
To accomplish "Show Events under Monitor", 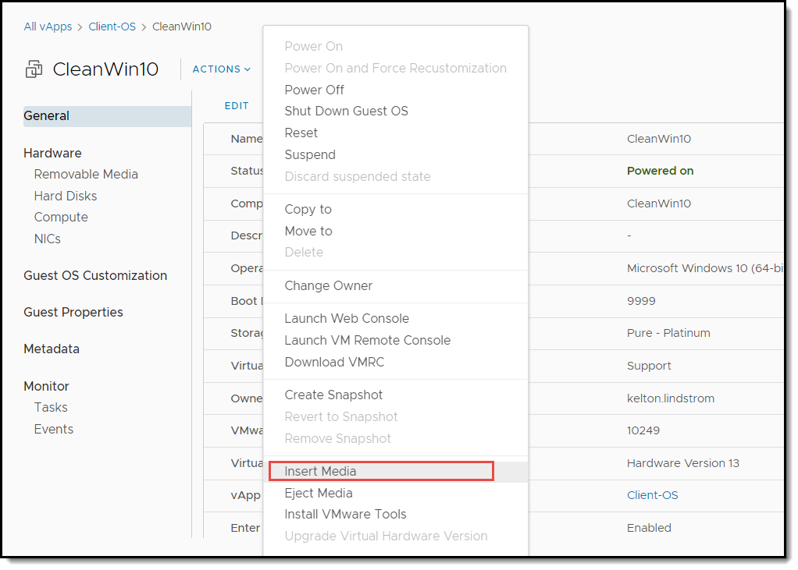I will [x=53, y=429].
